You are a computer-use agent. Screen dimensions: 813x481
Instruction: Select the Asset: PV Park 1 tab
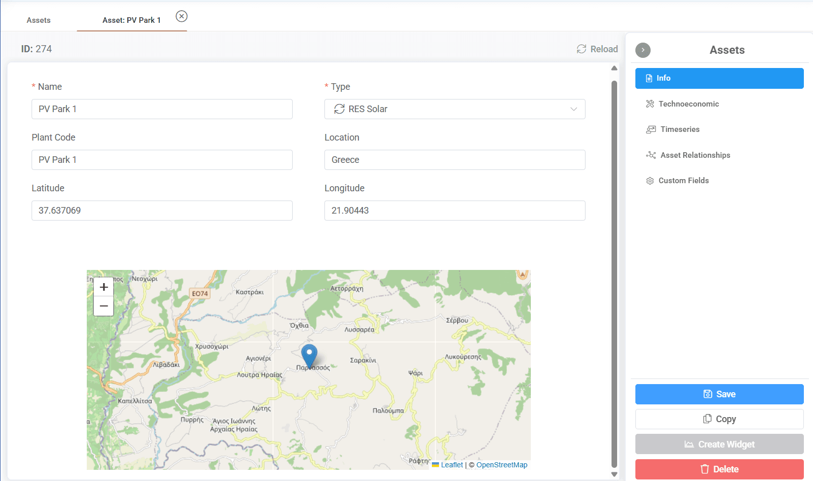[131, 20]
